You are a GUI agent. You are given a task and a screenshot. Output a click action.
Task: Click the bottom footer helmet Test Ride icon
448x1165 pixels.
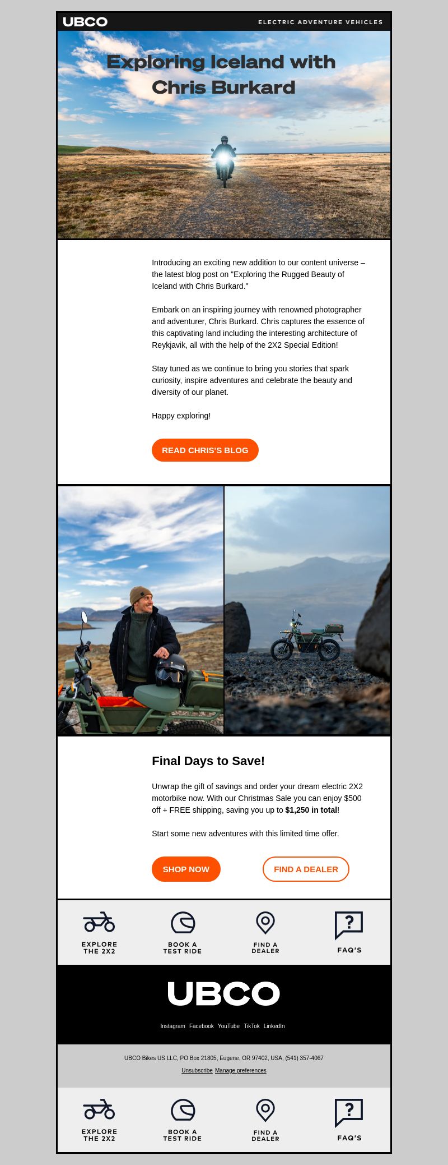pos(183,1110)
